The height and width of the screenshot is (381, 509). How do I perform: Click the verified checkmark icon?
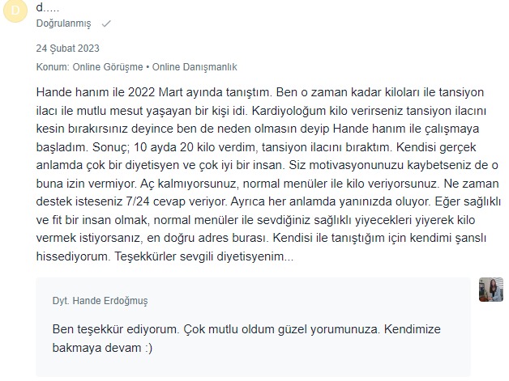106,23
